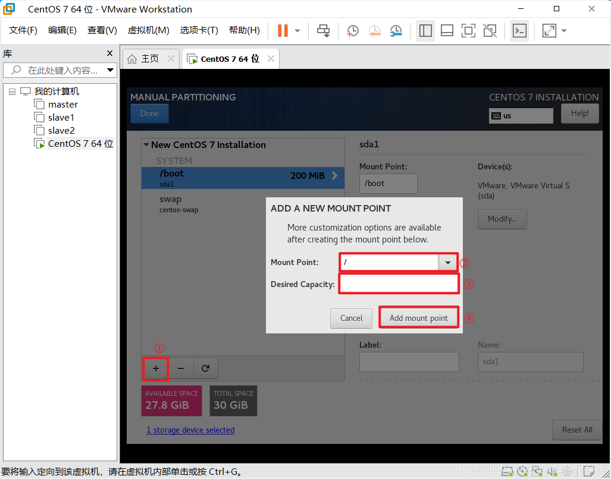This screenshot has height=479, width=611.
Task: Click the unity mode icon
Action: (x=490, y=30)
